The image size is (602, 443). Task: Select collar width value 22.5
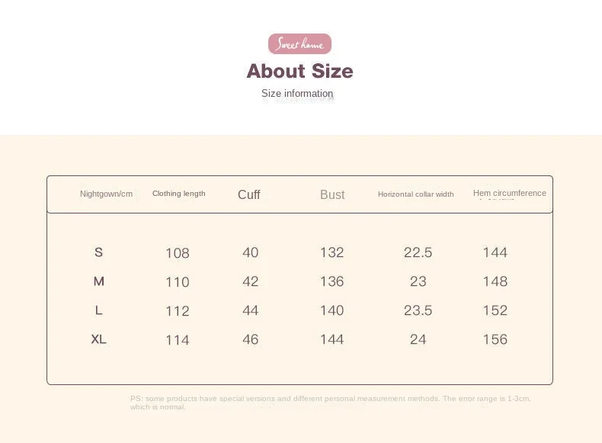pos(418,252)
